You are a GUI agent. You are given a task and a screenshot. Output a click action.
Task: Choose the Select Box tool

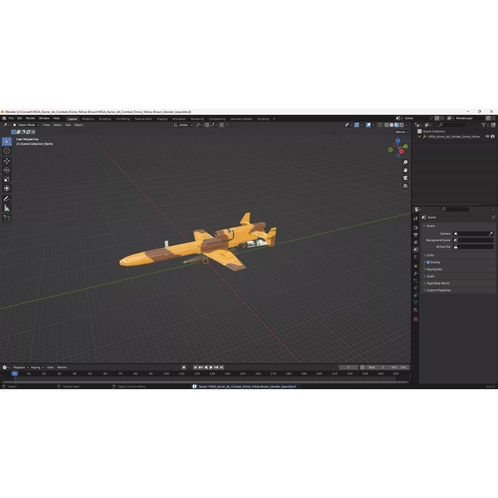coord(6,142)
